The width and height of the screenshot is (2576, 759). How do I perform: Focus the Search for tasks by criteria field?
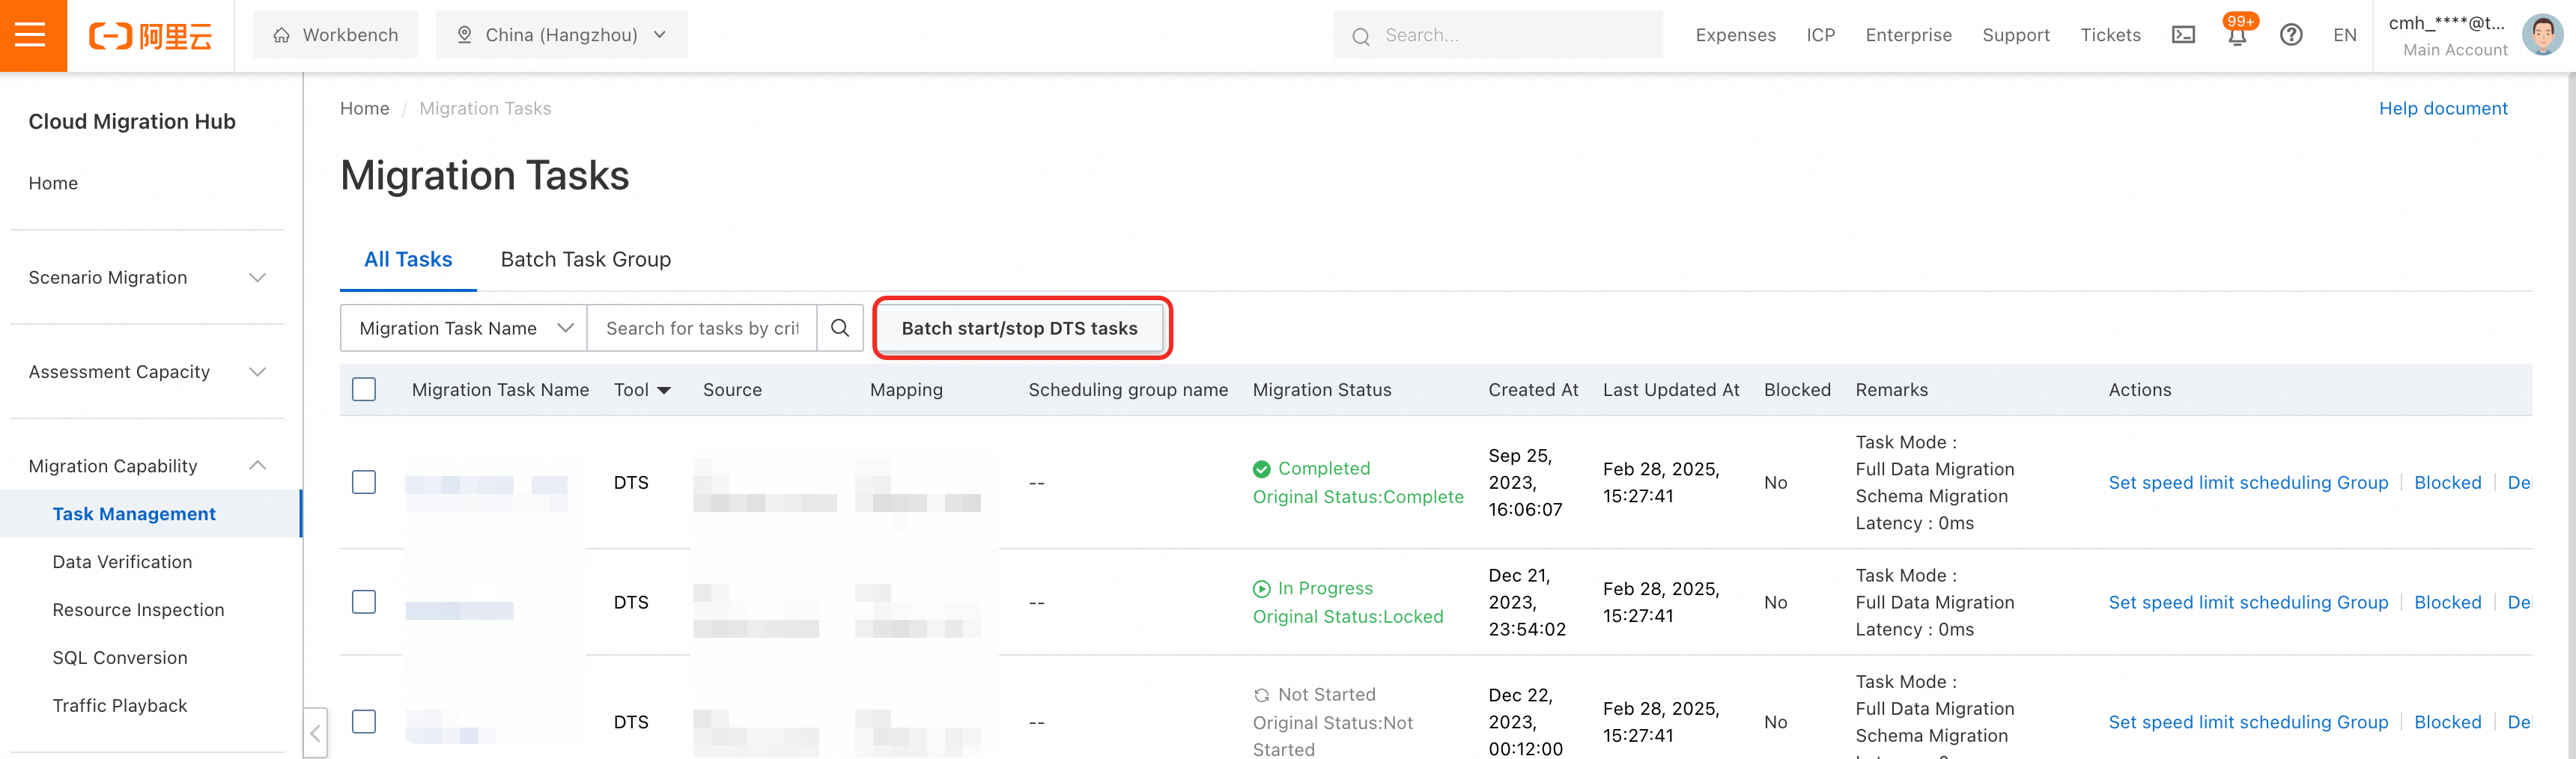click(x=702, y=328)
